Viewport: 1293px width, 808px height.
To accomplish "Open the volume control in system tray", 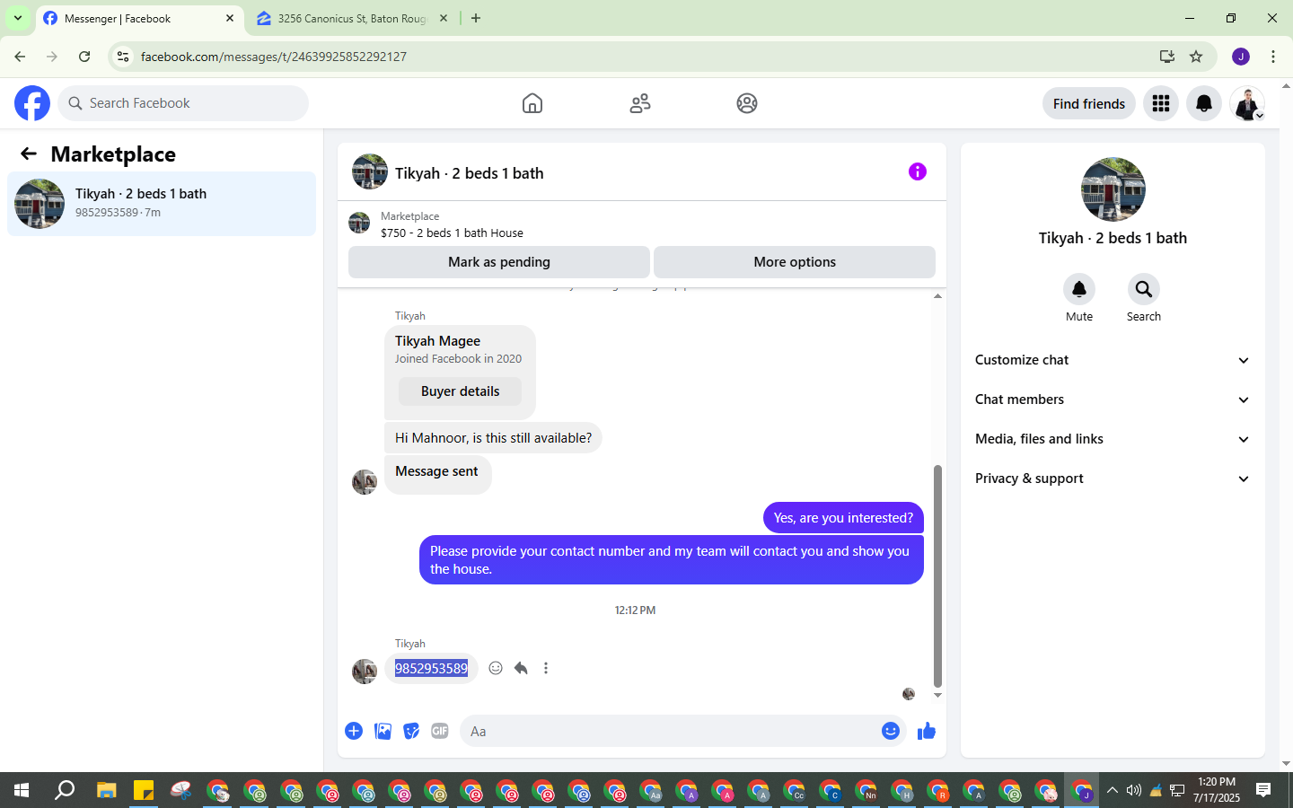I will [x=1134, y=790].
